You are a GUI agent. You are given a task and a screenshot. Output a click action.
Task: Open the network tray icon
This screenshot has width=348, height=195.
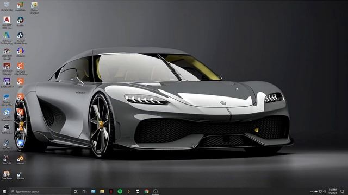point(320,191)
